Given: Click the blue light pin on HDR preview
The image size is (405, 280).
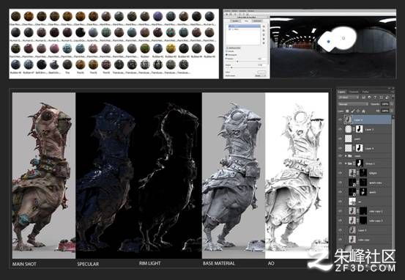Looking at the screenshot, I should [328, 41].
